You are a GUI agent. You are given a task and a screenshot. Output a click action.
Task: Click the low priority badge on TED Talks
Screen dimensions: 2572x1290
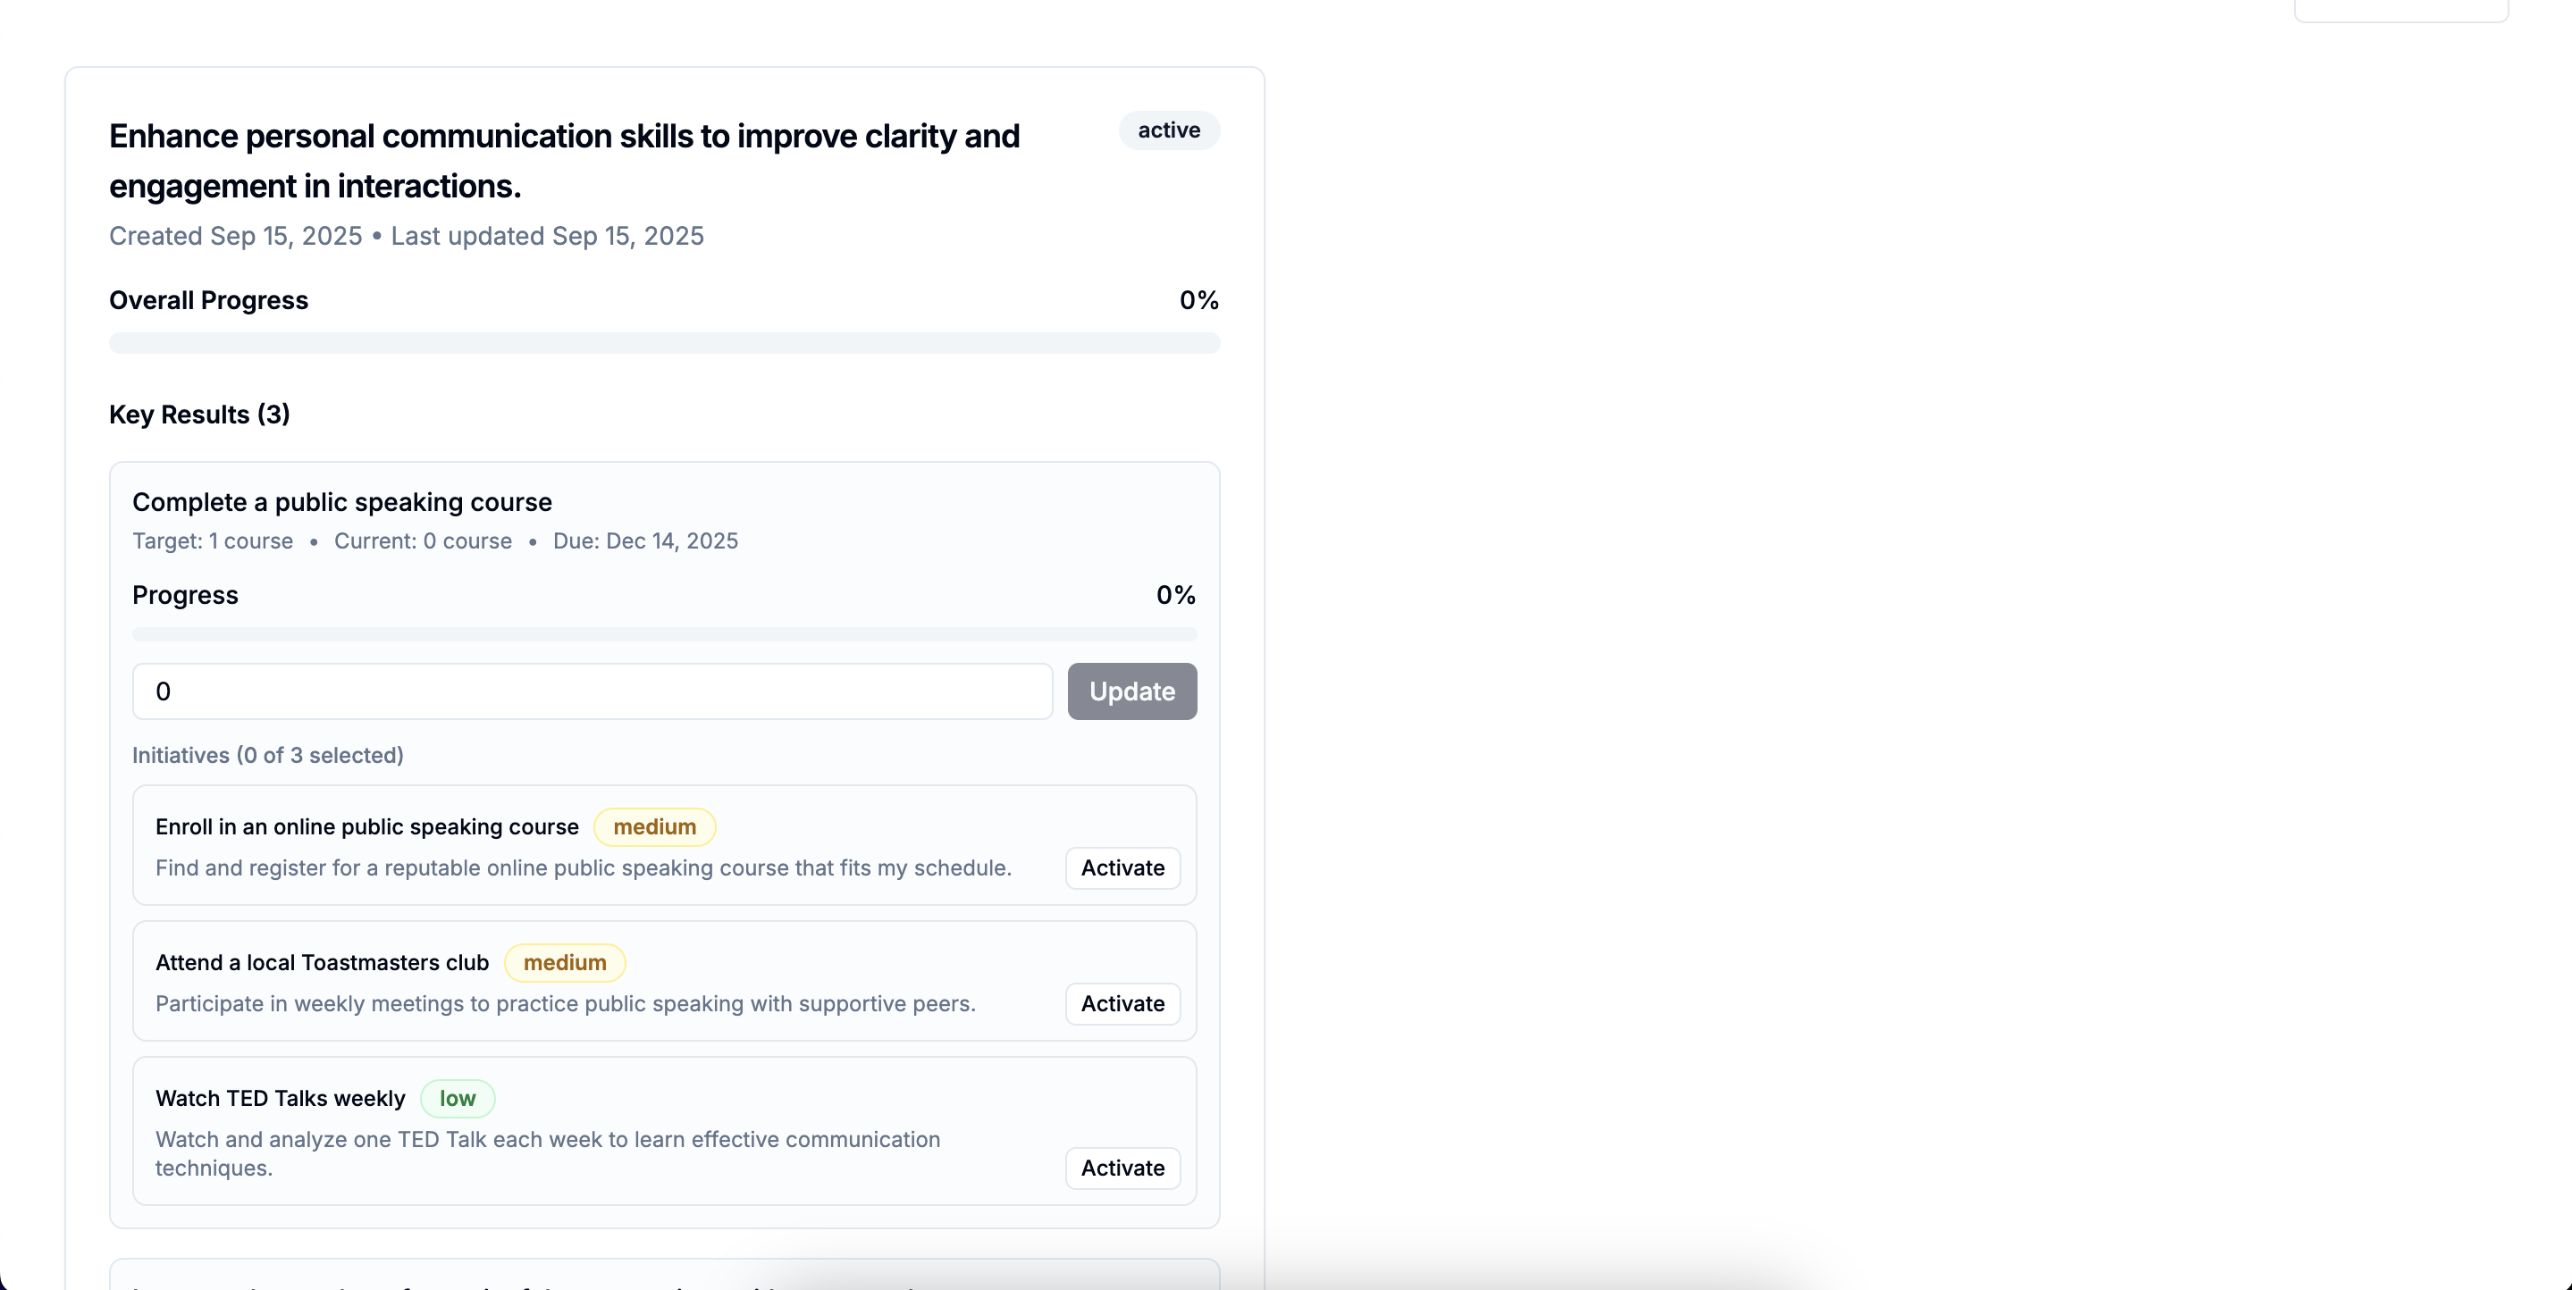coord(458,1098)
